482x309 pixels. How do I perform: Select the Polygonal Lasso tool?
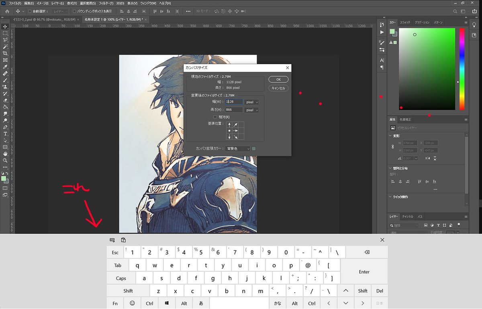coord(6,40)
